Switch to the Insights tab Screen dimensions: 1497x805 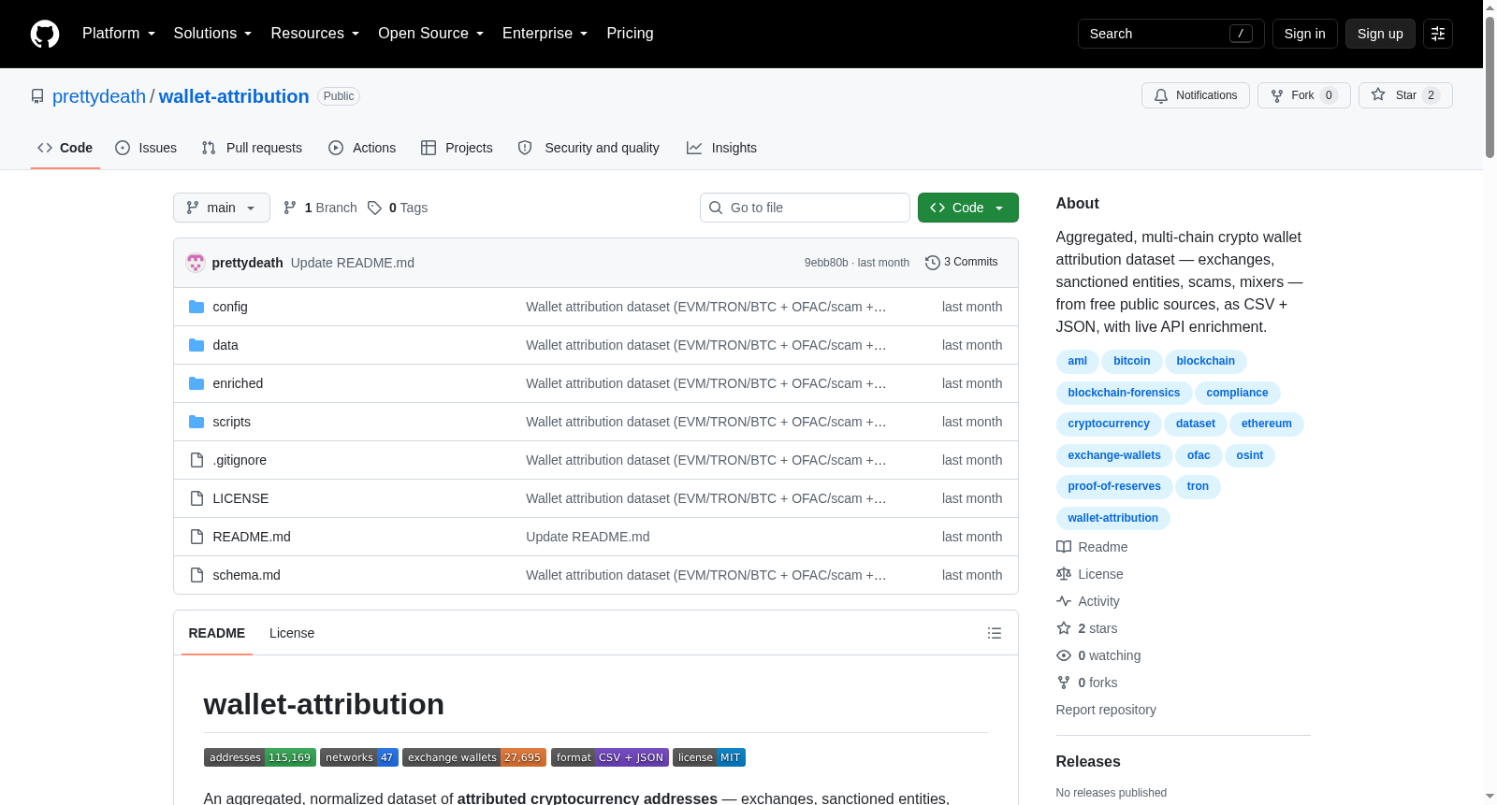click(721, 148)
